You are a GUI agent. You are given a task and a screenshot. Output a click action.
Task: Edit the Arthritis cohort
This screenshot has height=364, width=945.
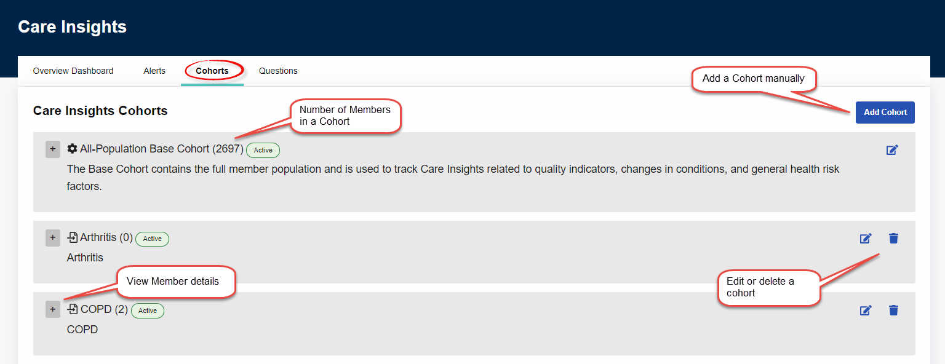coord(866,238)
